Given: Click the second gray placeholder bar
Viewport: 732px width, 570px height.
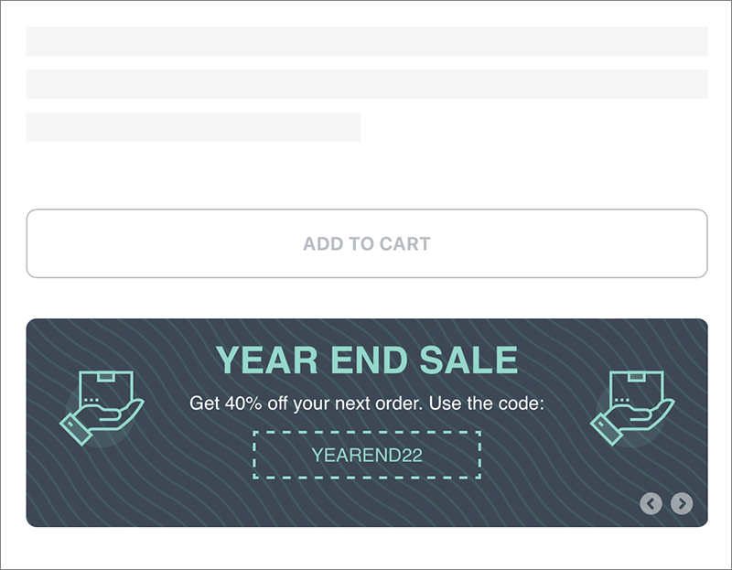Looking at the screenshot, I should (366, 84).
